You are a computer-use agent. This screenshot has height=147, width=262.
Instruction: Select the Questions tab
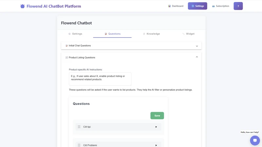pos(112,34)
